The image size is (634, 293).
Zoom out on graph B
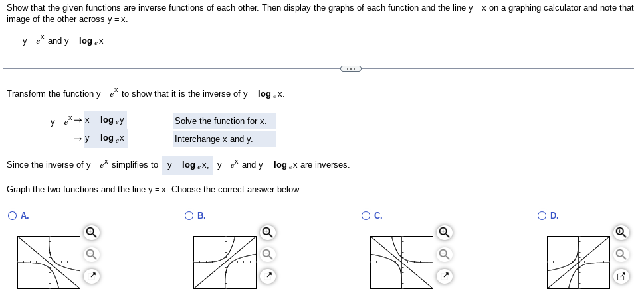[x=267, y=255]
